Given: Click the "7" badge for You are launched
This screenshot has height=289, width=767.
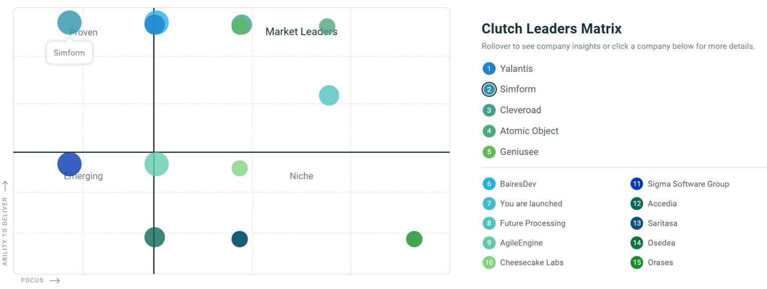Looking at the screenshot, I should click(489, 203).
